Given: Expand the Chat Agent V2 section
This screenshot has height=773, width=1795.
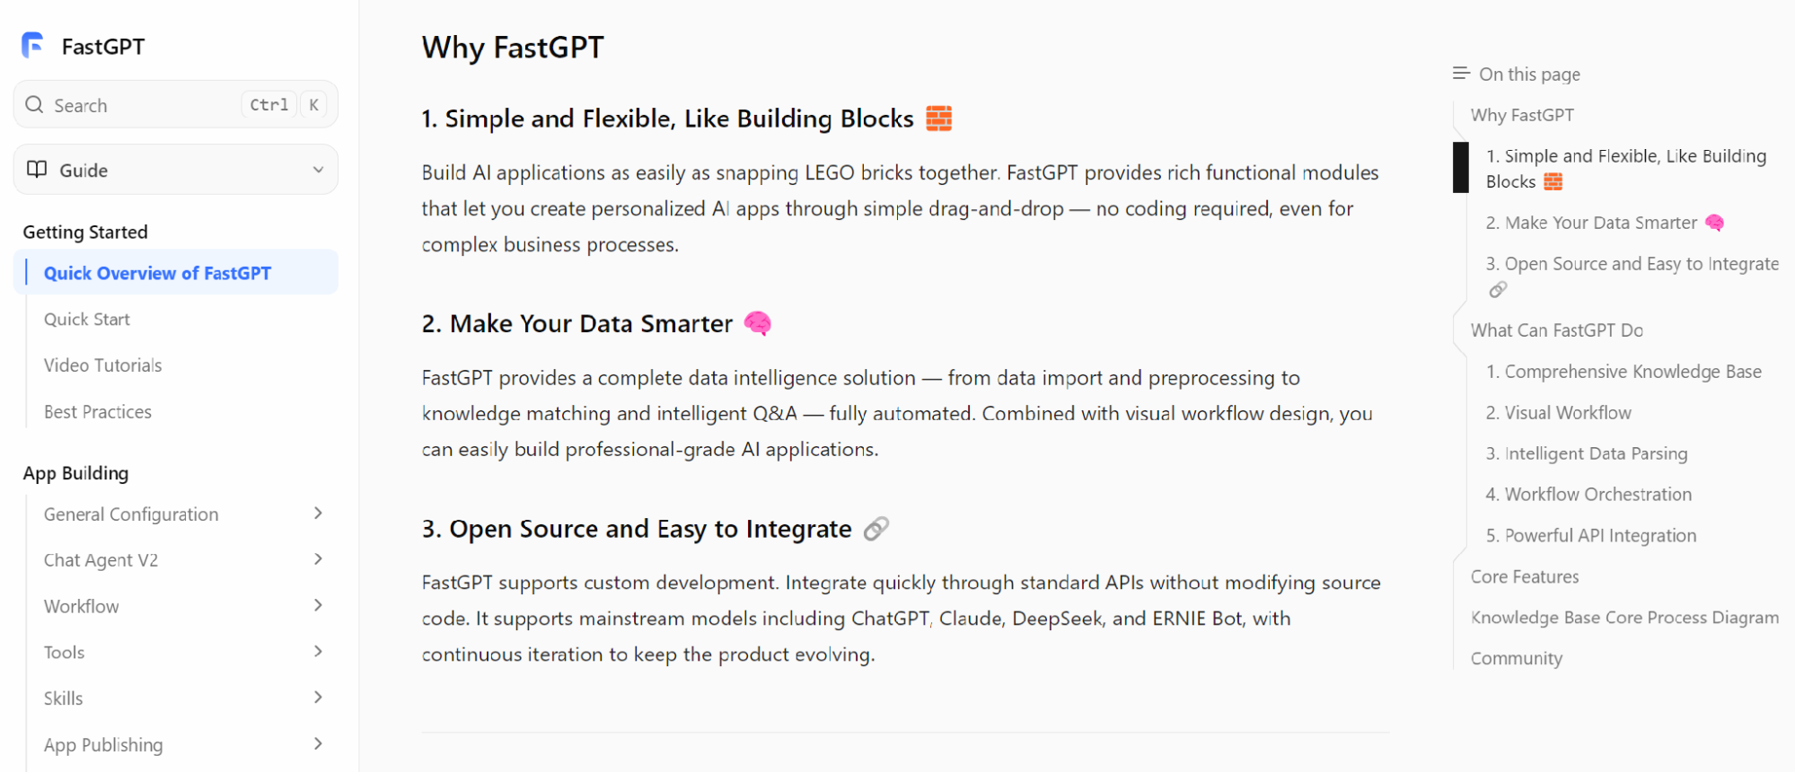Looking at the screenshot, I should click(318, 559).
